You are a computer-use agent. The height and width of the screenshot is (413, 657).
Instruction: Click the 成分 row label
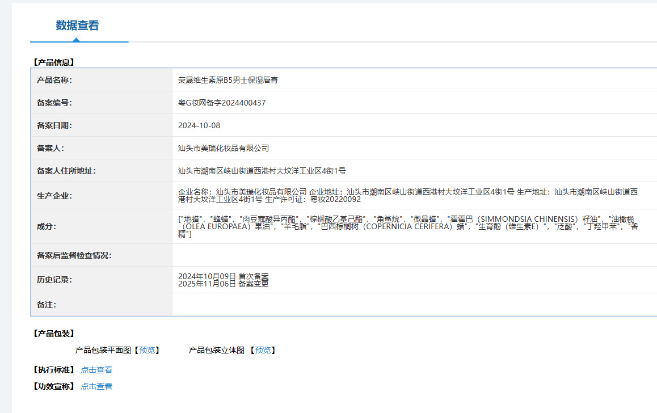coord(47,226)
